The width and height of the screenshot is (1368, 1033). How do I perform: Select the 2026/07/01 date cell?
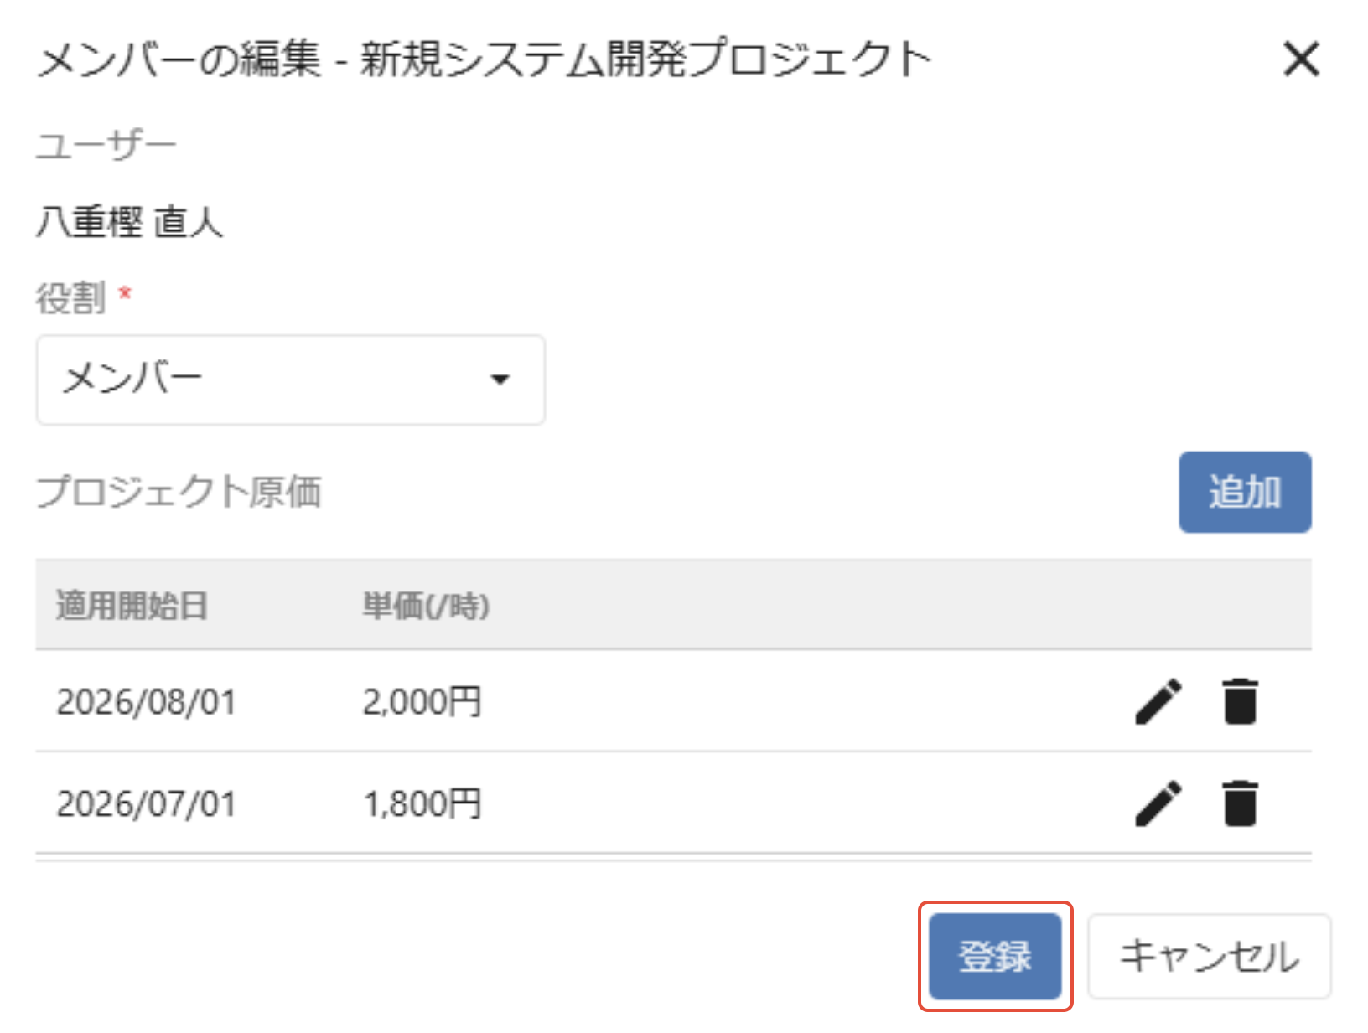point(146,803)
